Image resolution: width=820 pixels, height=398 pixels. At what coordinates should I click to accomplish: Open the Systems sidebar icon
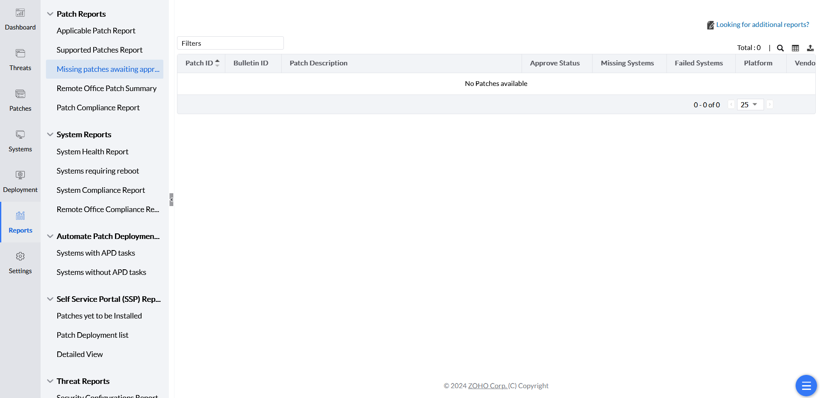(x=20, y=135)
